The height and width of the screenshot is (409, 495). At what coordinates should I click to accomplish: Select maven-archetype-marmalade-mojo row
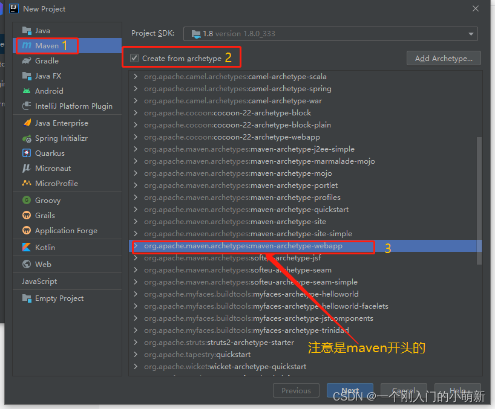[x=305, y=161]
